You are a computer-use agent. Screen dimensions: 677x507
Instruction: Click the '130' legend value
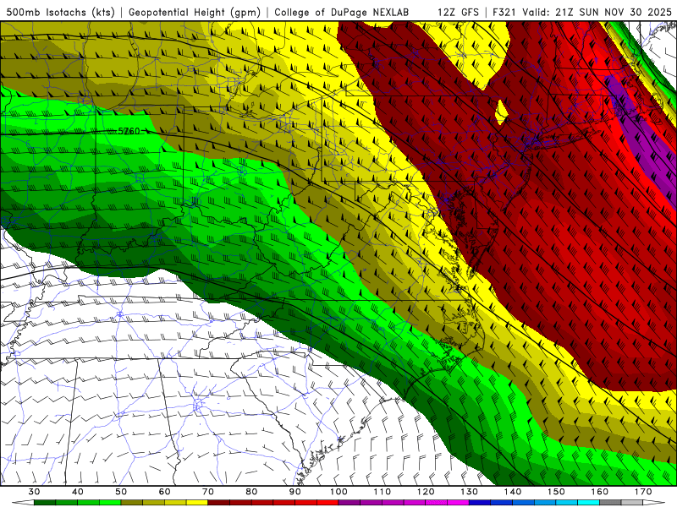[470, 492]
